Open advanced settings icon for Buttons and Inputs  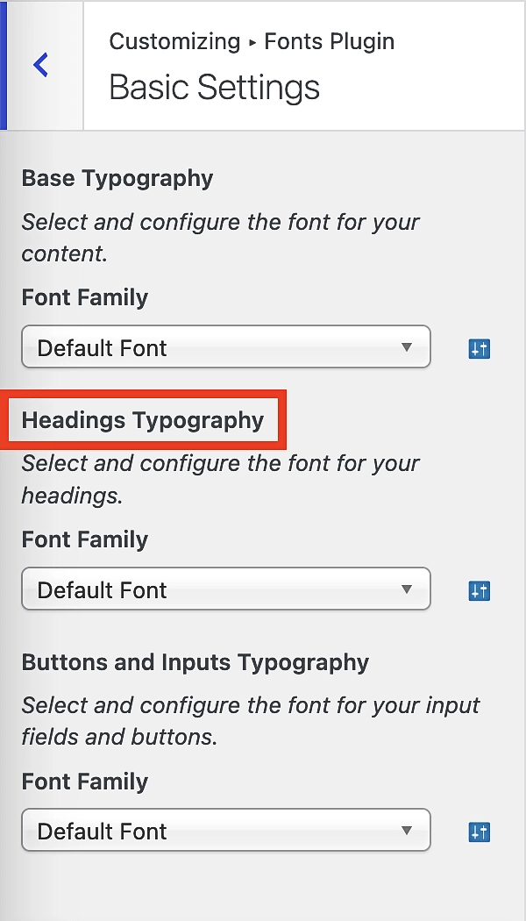[479, 832]
